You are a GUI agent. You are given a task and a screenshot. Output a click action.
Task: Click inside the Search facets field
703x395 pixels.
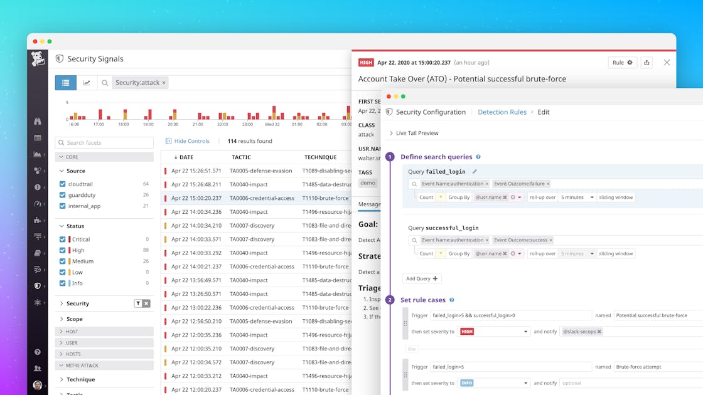(x=104, y=142)
